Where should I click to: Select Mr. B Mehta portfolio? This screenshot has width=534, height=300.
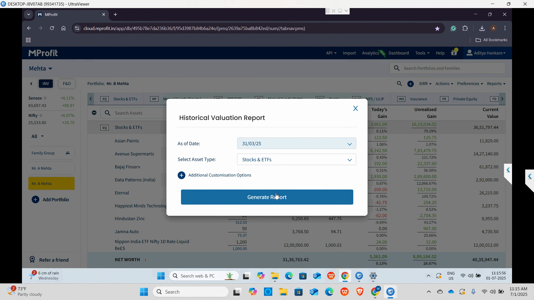click(x=51, y=184)
